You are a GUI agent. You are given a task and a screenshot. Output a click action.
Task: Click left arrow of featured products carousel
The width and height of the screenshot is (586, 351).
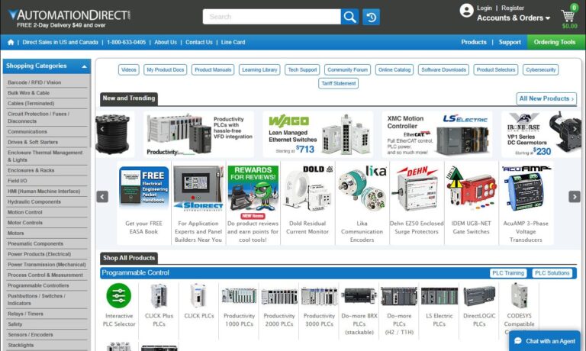point(102,197)
